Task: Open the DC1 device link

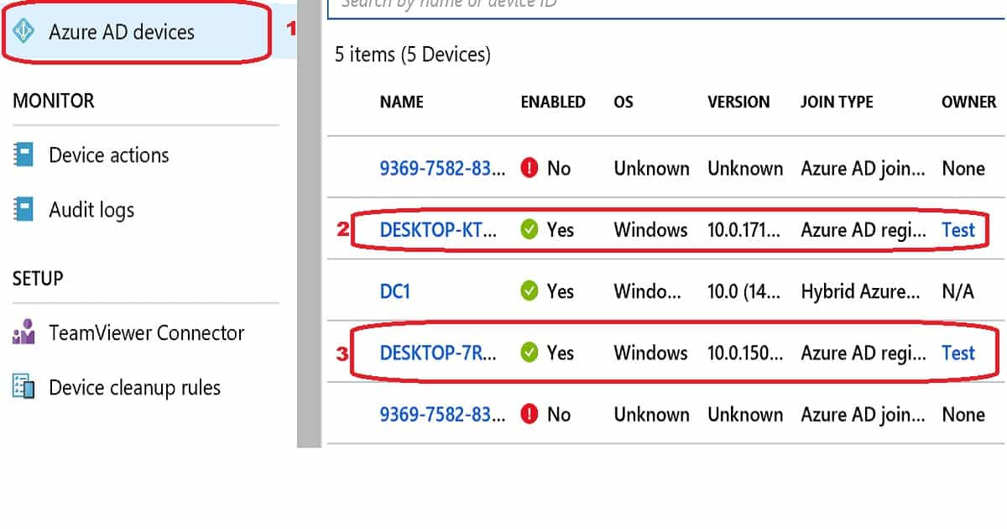Action: [395, 291]
